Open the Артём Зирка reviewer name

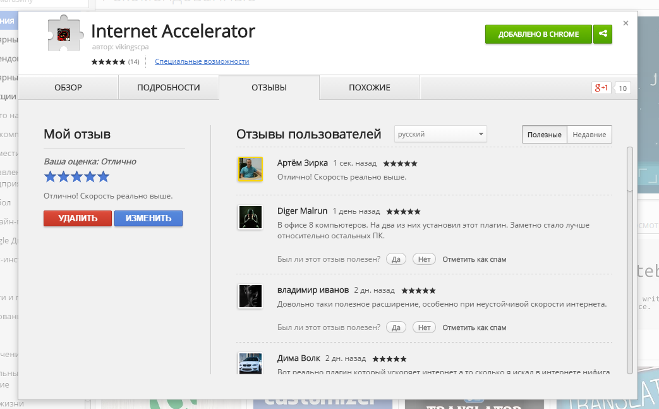[303, 163]
